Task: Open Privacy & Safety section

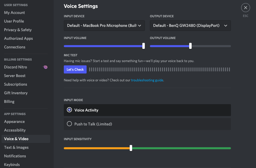Action: pyautogui.click(x=18, y=30)
